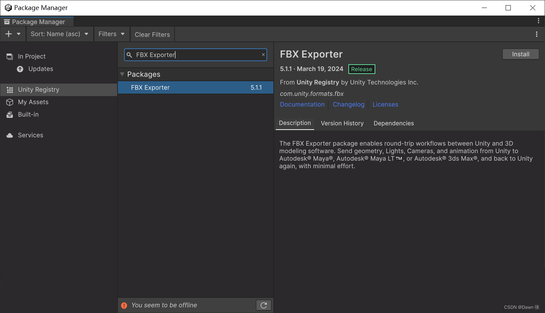The image size is (545, 313).
Task: Click the com.unity.formats.fbx package name
Action: [312, 94]
